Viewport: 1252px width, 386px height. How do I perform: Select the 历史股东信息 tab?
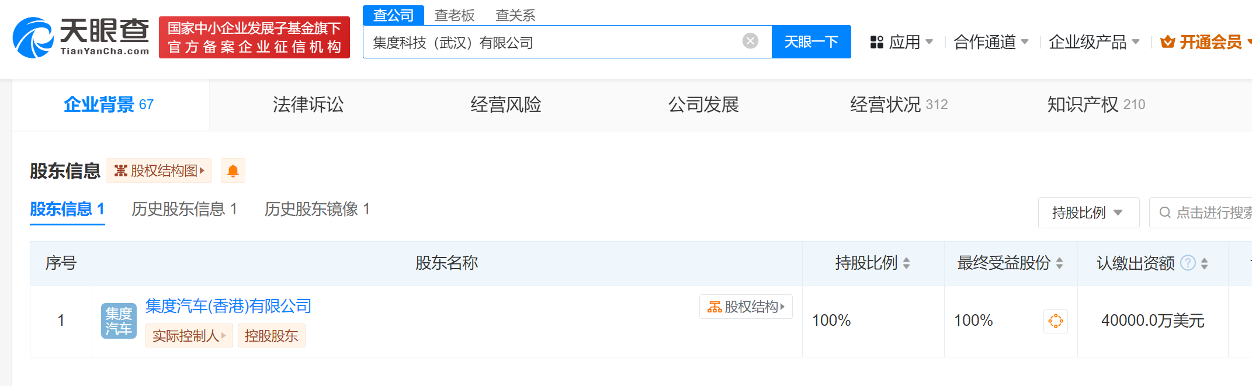point(184,209)
